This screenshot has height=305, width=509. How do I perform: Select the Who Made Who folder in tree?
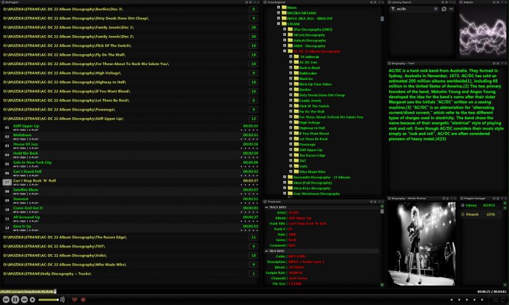[x=312, y=171]
